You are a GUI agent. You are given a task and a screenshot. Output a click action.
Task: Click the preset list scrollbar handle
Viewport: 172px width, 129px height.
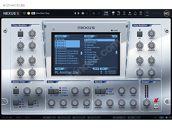point(116,52)
